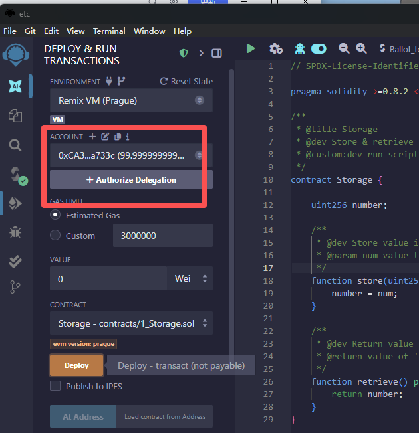Click the At Address button
This screenshot has width=419, height=433.
83,416
